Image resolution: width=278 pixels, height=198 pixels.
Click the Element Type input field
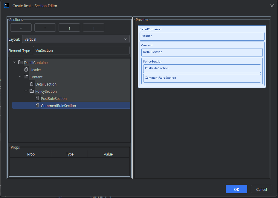tap(81, 50)
